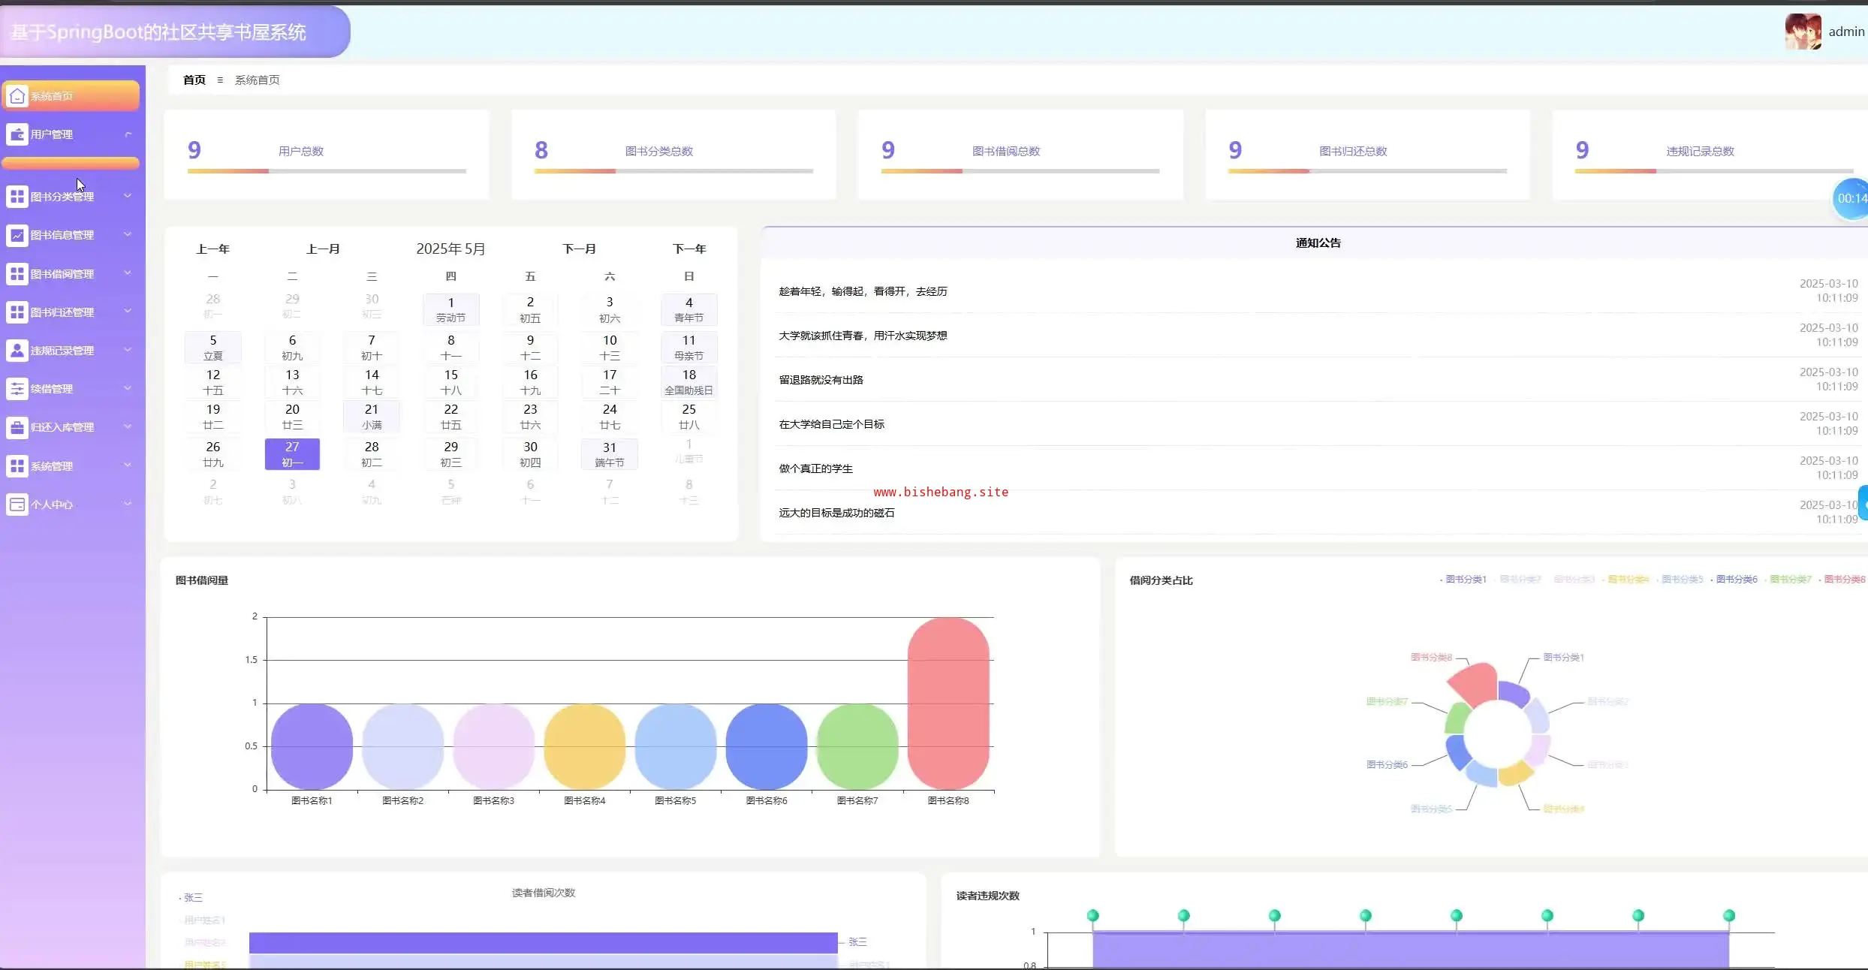
Task: Click the chart icon next to 图书信息管理
Action: pyautogui.click(x=17, y=235)
